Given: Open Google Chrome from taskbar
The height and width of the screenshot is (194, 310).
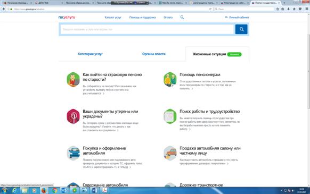Looking at the screenshot, I should pyautogui.click(x=54, y=190).
